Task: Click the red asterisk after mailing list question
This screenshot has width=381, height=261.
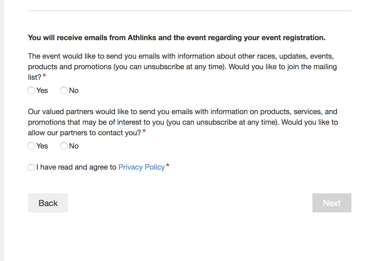Action: pyautogui.click(x=44, y=76)
